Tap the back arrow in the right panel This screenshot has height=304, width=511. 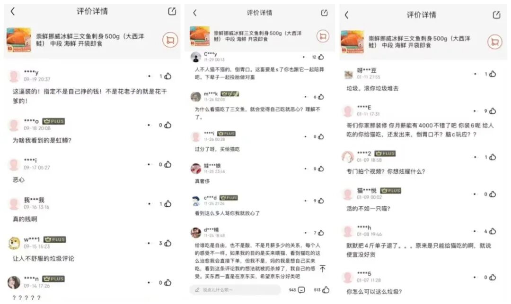click(x=346, y=15)
